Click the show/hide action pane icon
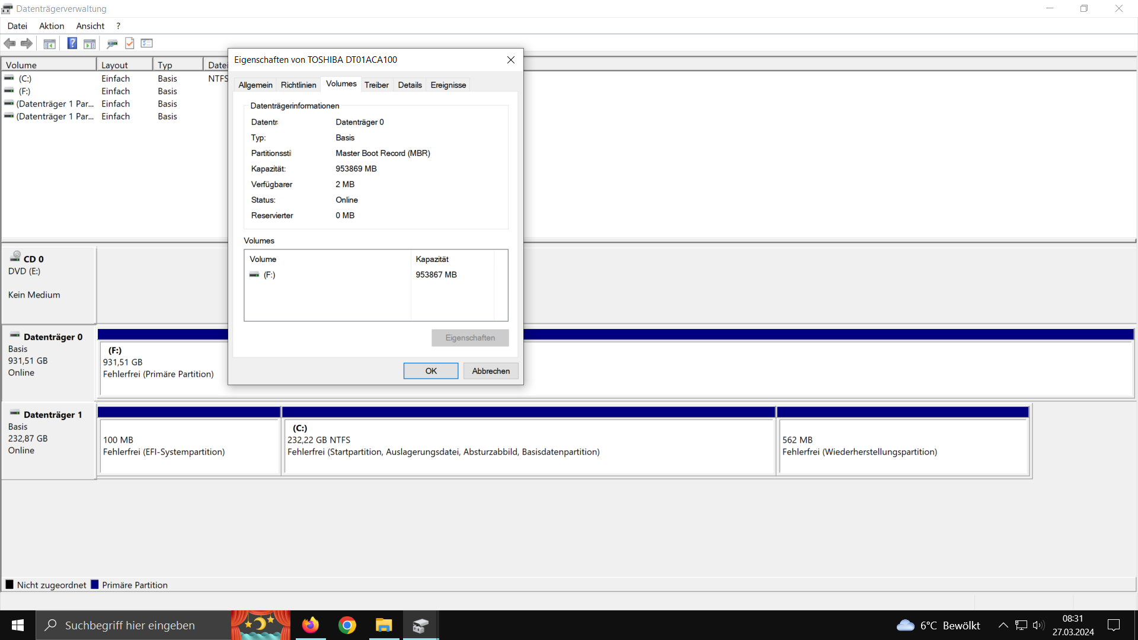Viewport: 1138px width, 640px height. click(89, 43)
